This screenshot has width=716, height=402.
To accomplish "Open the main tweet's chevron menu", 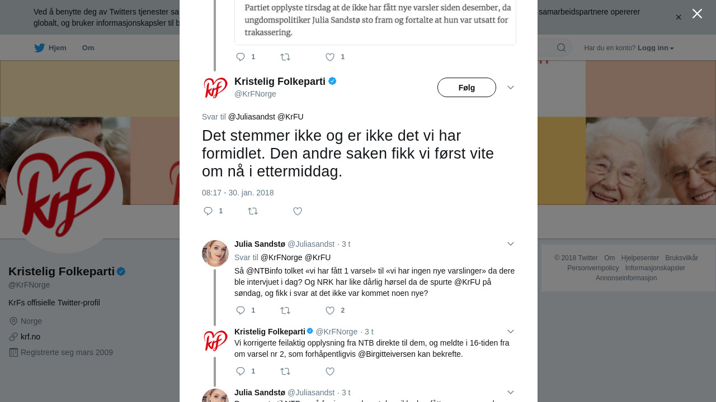I will click(x=510, y=88).
